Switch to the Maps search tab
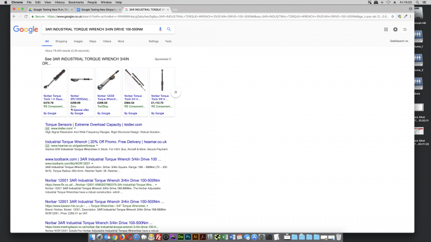 pyautogui.click(x=93, y=41)
